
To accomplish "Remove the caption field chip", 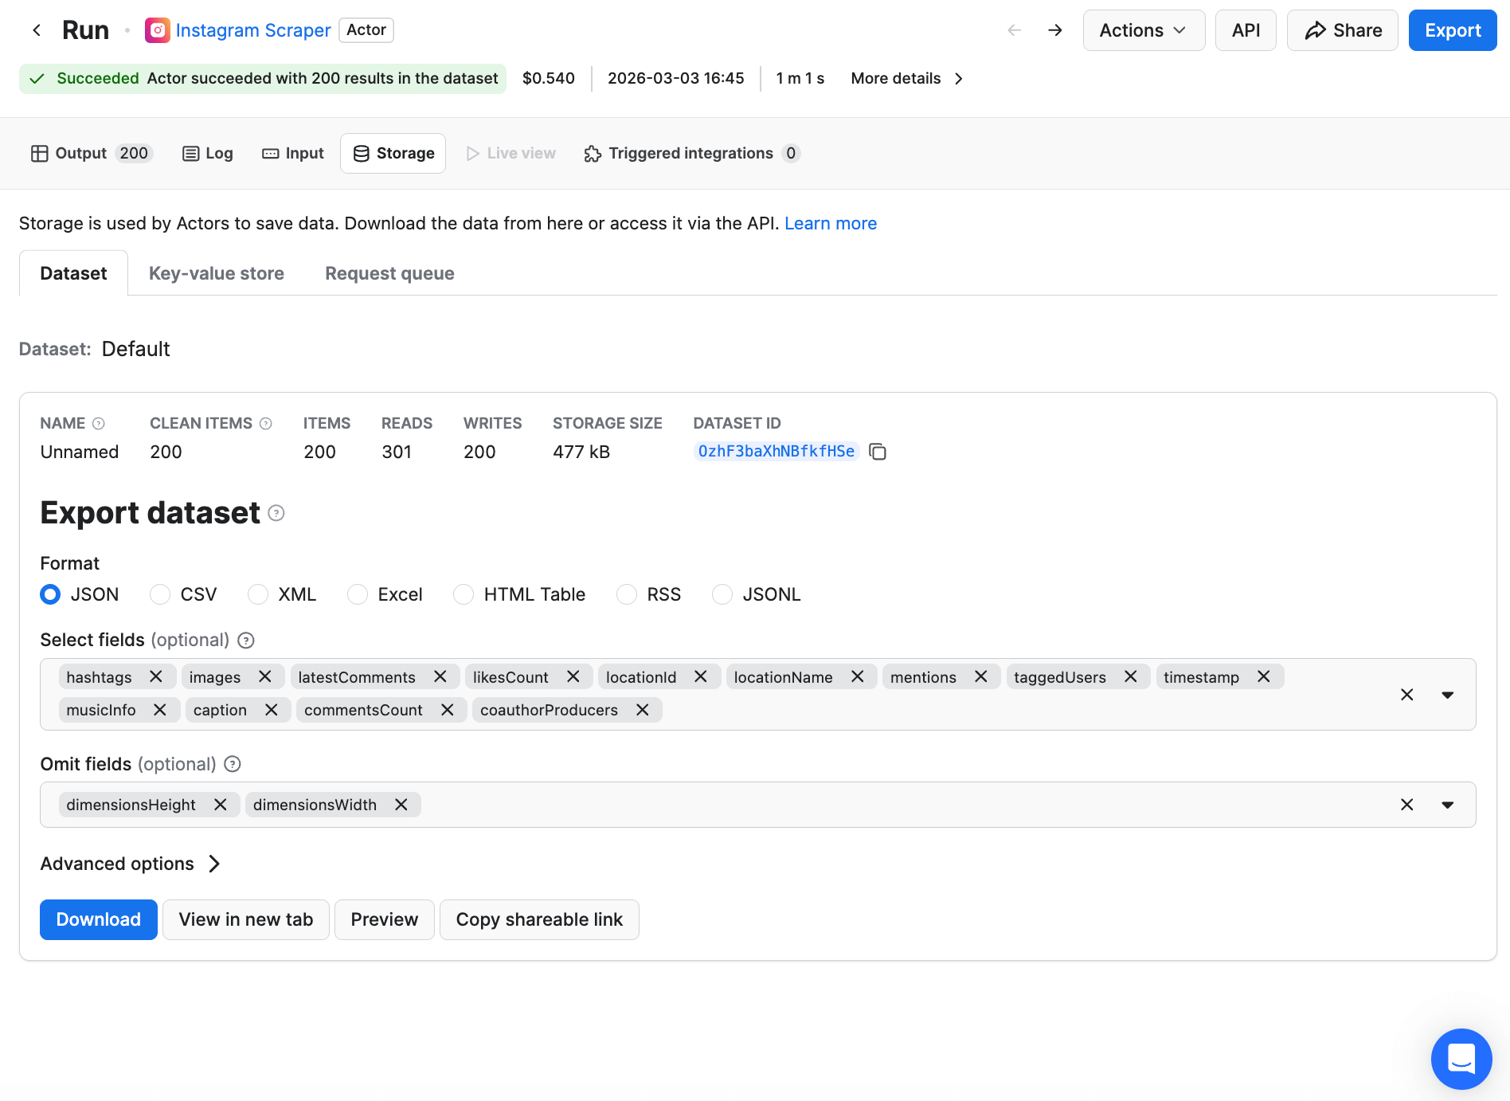I will point(272,710).
